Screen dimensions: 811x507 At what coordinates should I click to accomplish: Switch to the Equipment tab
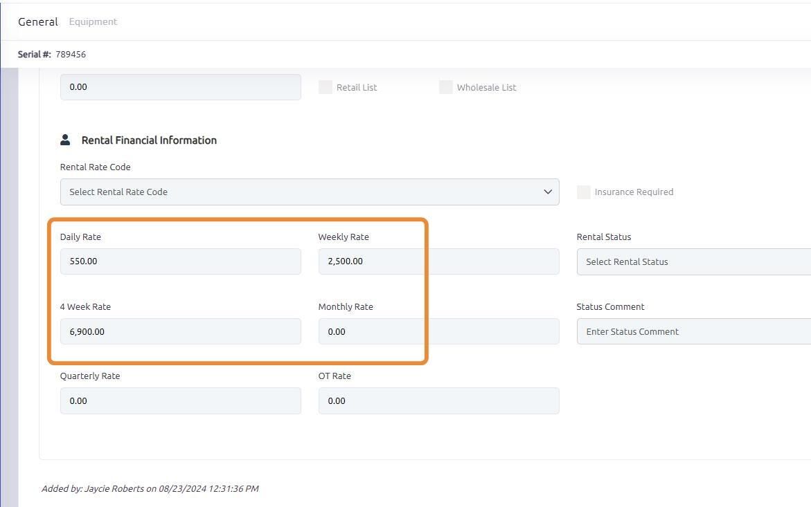[x=93, y=21]
